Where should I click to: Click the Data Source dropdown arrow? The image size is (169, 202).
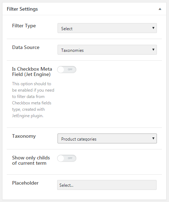(153, 50)
